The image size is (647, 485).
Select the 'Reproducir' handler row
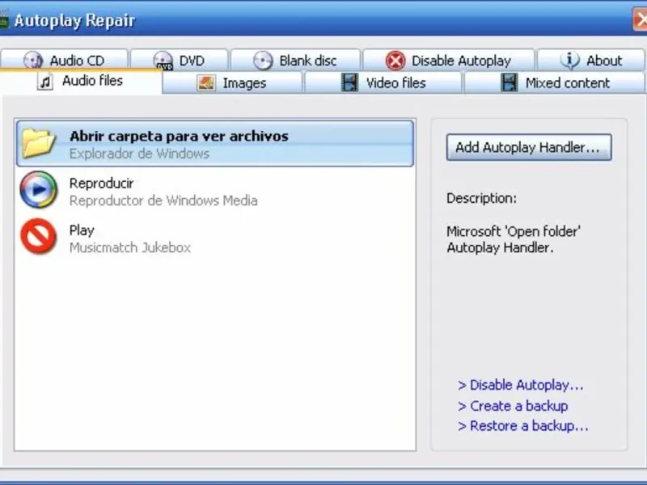point(215,191)
